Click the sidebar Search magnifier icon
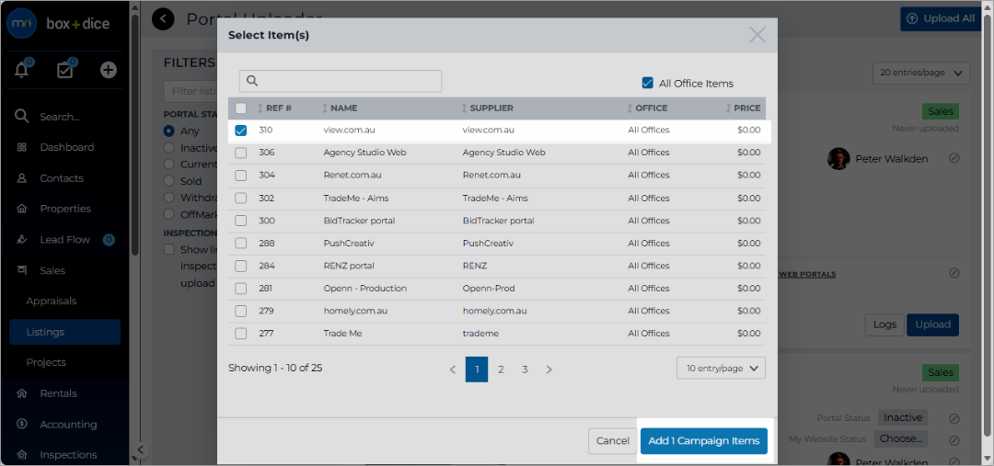 click(x=22, y=117)
